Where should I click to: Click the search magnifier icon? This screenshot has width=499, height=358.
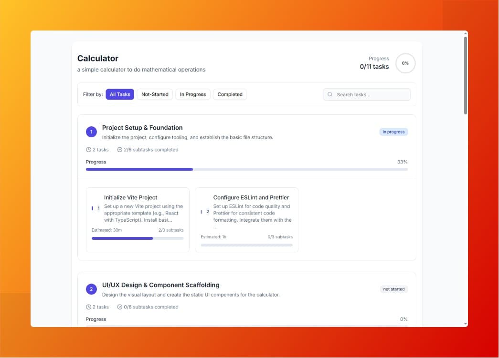pyautogui.click(x=330, y=94)
